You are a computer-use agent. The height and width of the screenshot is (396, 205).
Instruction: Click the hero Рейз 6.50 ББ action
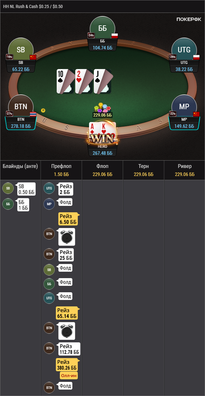tap(68, 219)
